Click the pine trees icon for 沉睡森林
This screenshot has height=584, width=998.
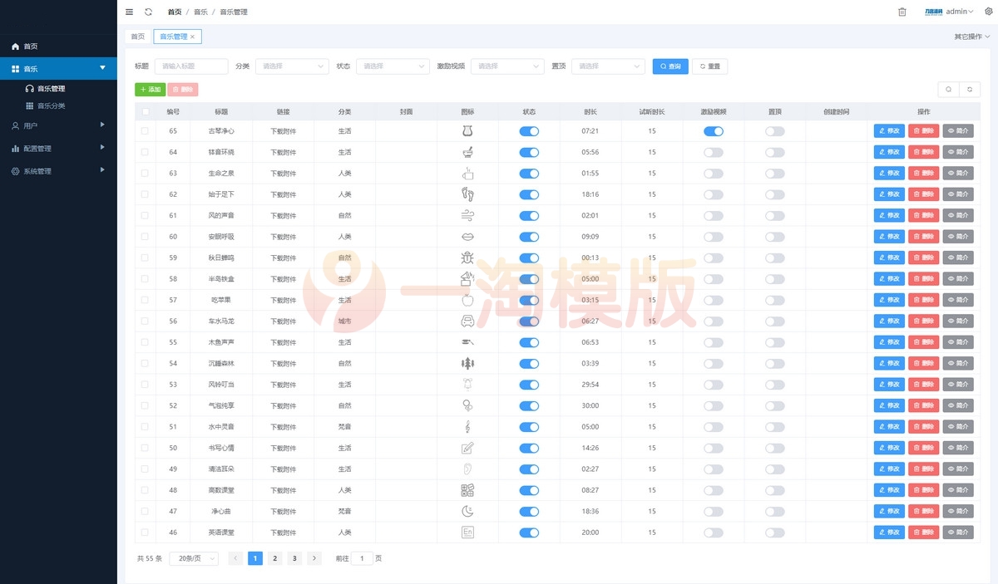click(x=467, y=363)
